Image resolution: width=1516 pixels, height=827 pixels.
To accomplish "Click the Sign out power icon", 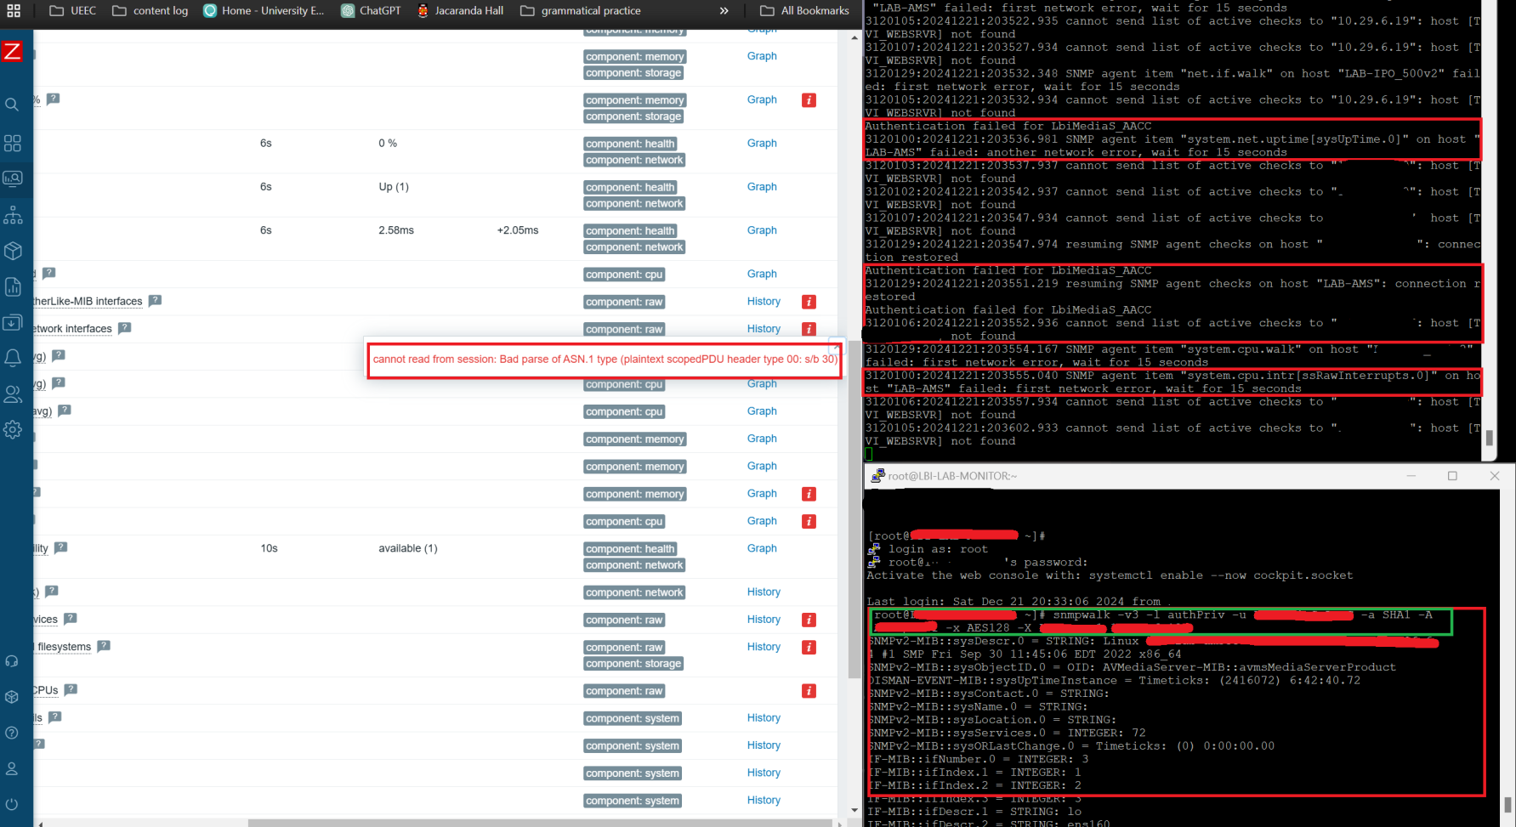I will (12, 804).
